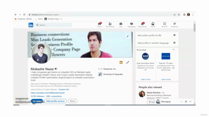The image size is (209, 117).
Task: Click share page icon in address bar
Action: pos(174,15)
